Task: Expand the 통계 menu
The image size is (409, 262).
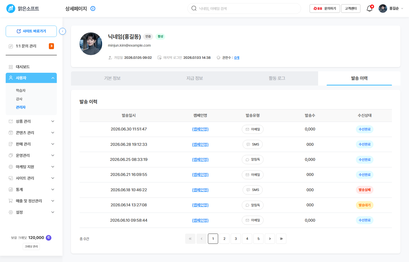Action: point(53,190)
